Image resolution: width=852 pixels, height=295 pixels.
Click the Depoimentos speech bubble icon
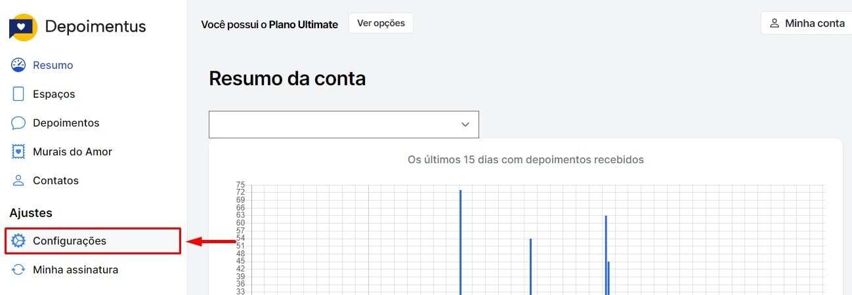coord(18,123)
